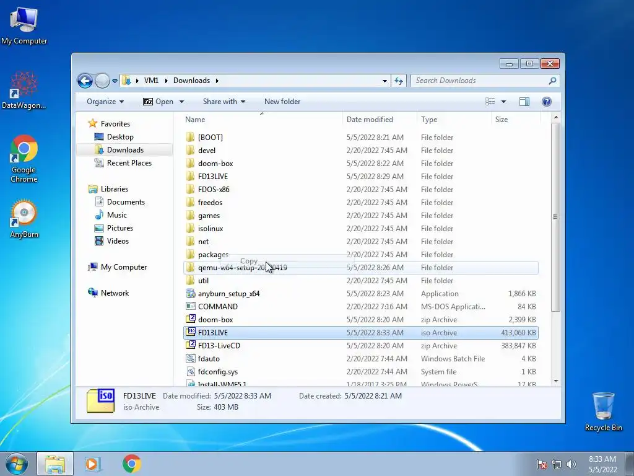
Task: Click scrollbar down arrow in file list
Action: (555, 381)
